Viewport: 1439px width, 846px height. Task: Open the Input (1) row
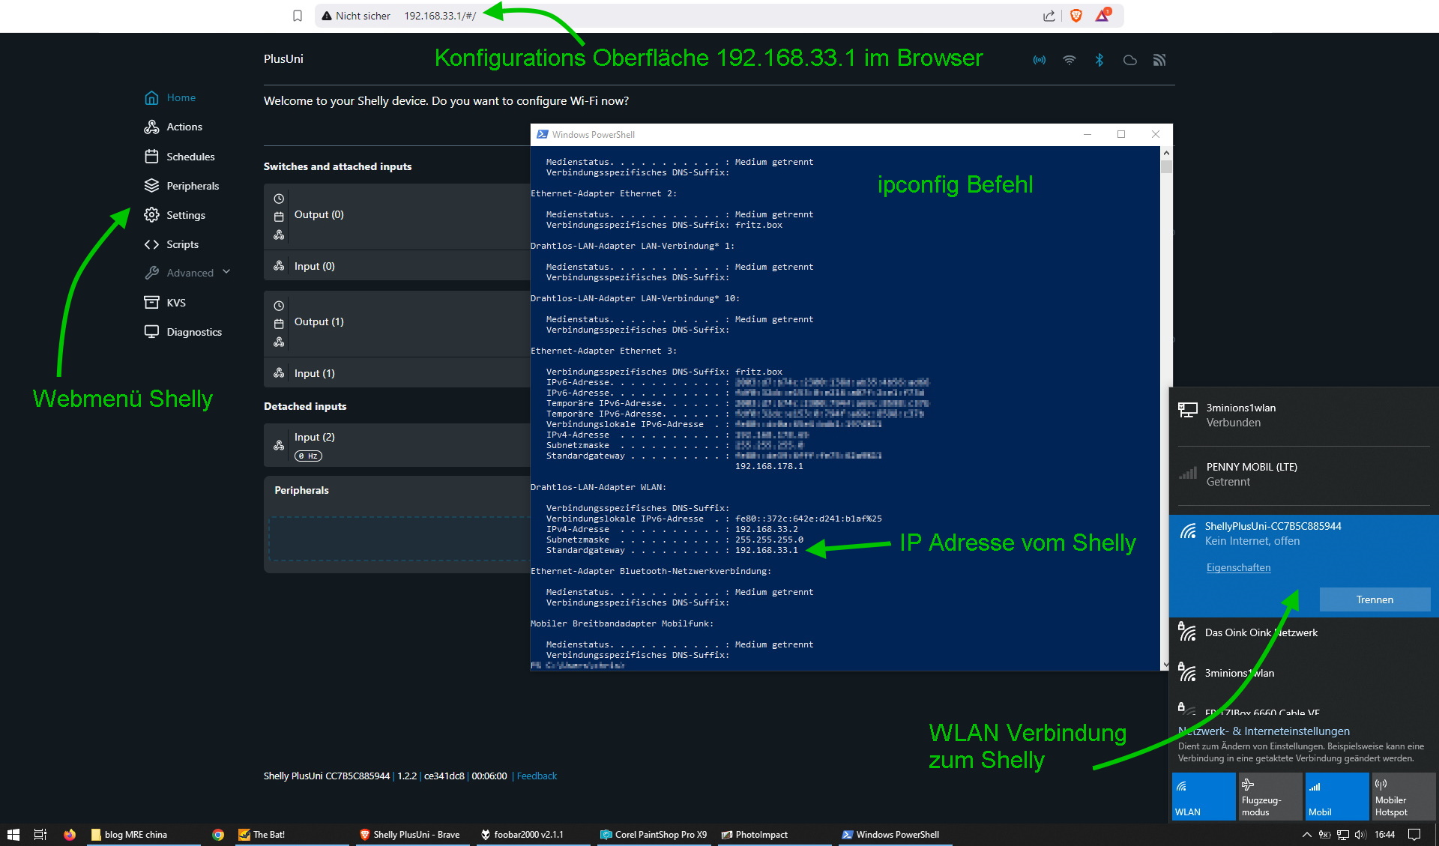coord(396,373)
